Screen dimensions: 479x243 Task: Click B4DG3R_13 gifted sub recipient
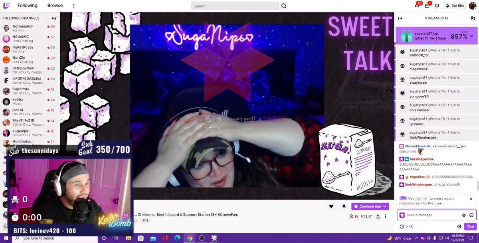point(419,55)
